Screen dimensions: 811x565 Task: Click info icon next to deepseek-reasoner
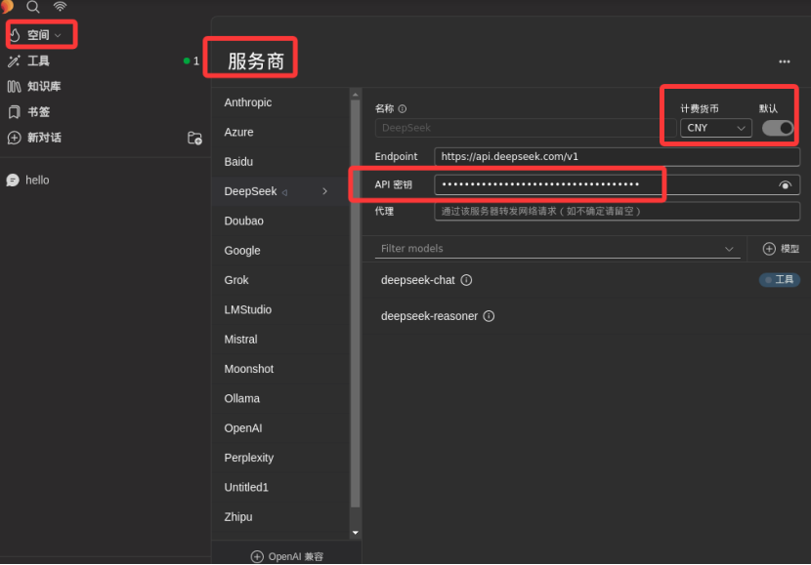(x=489, y=316)
